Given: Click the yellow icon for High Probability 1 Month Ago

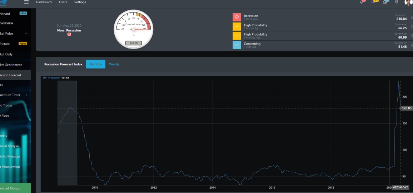Looking at the screenshot, I should (237, 26).
